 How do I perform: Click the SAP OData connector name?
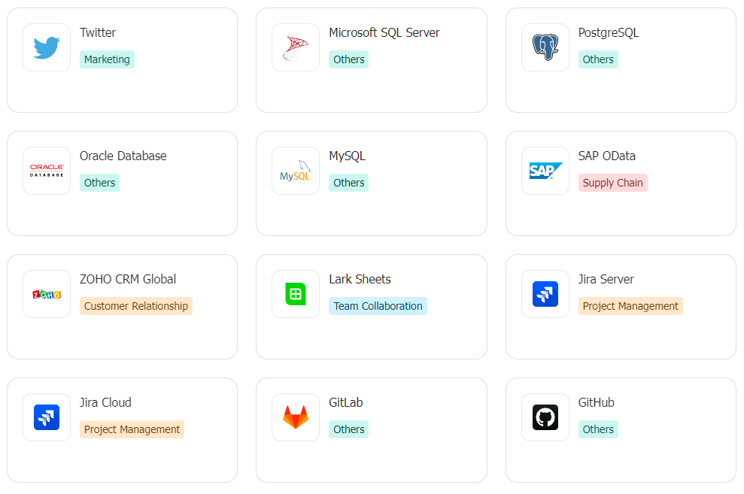point(606,156)
